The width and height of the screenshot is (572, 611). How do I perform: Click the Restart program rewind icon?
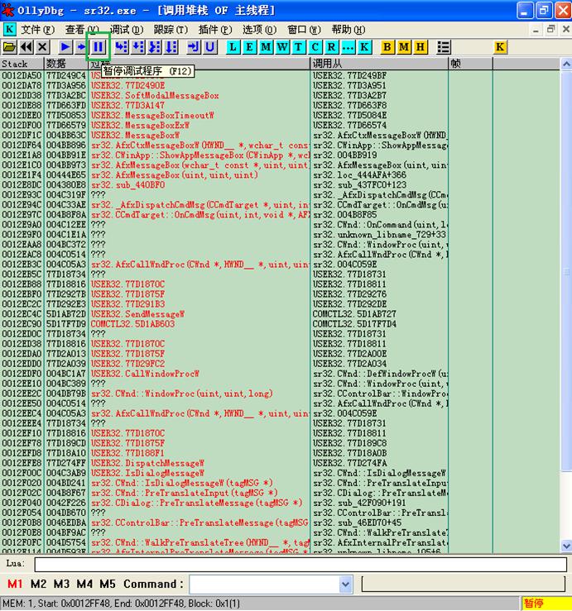coord(26,47)
